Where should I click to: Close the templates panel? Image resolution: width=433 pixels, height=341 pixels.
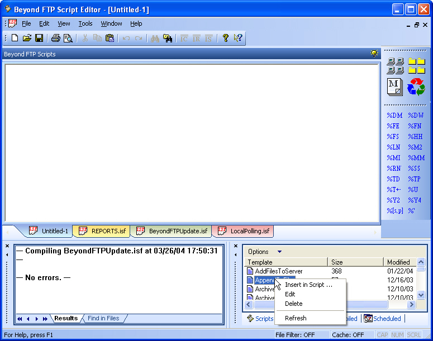tap(236, 246)
